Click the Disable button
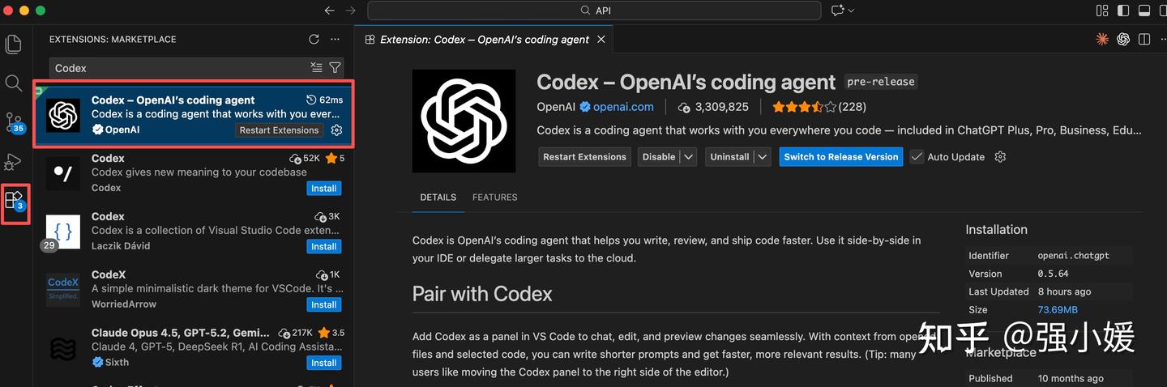This screenshot has height=387, width=1167. 659,157
